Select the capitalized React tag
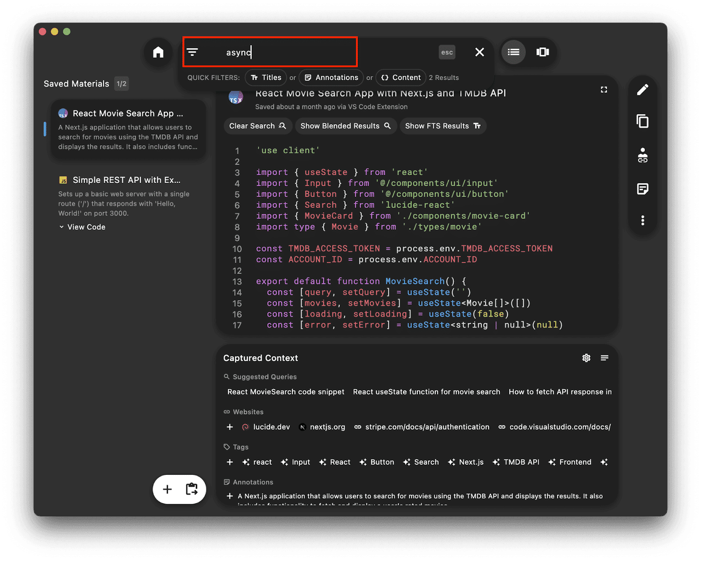 pyautogui.click(x=335, y=462)
